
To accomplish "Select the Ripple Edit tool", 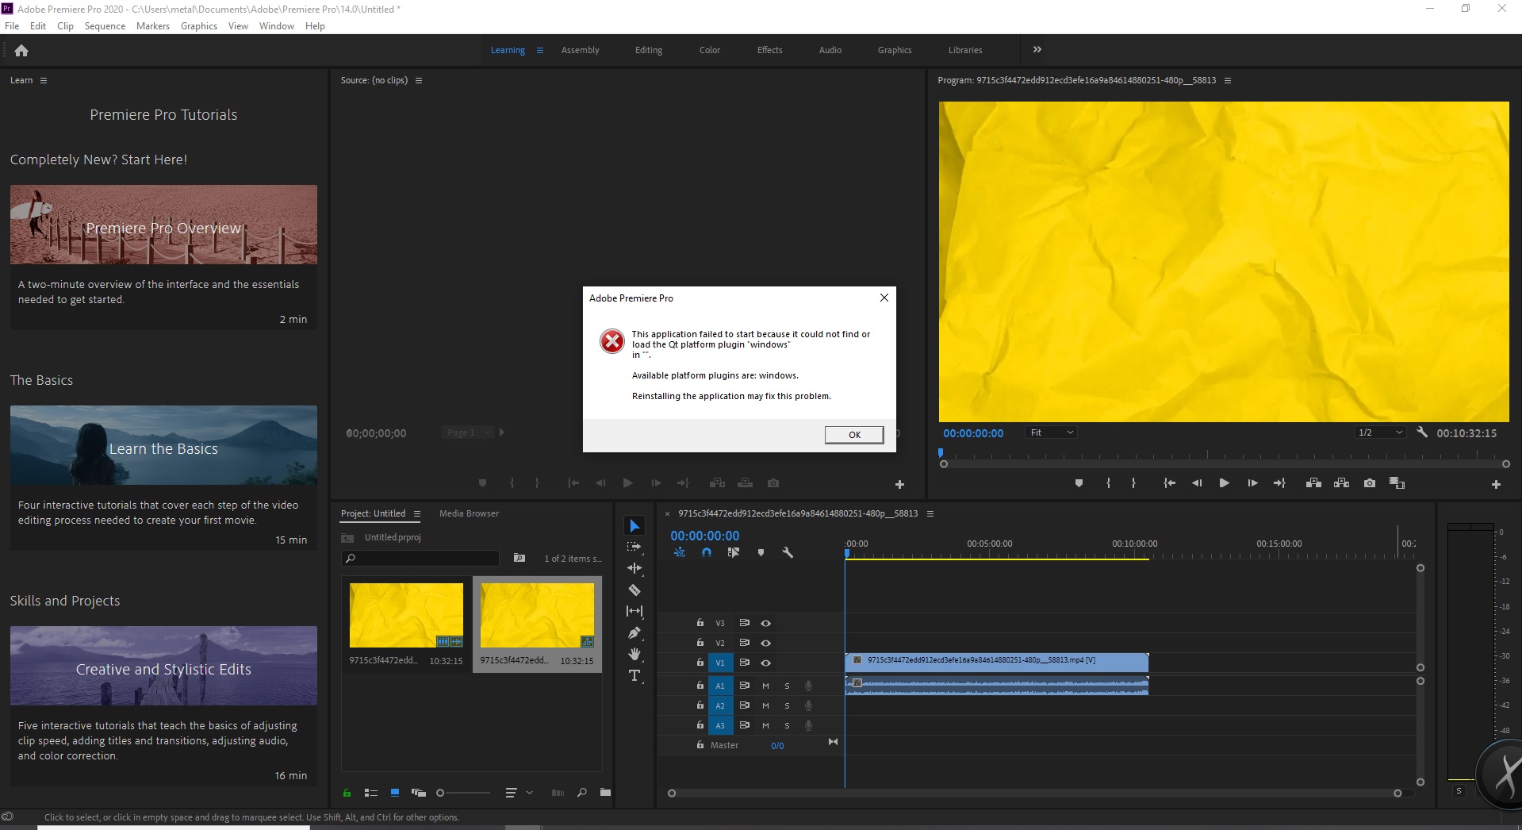I will pyautogui.click(x=634, y=568).
